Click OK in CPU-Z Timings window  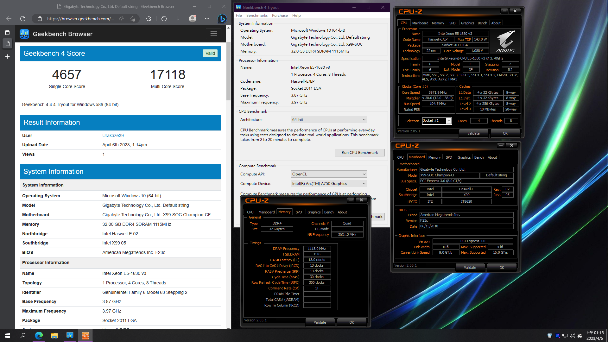coord(351,322)
